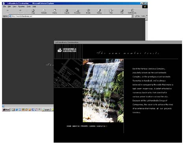This screenshot has height=145, width=184.
Task: Open the File menu
Action: 5,6
